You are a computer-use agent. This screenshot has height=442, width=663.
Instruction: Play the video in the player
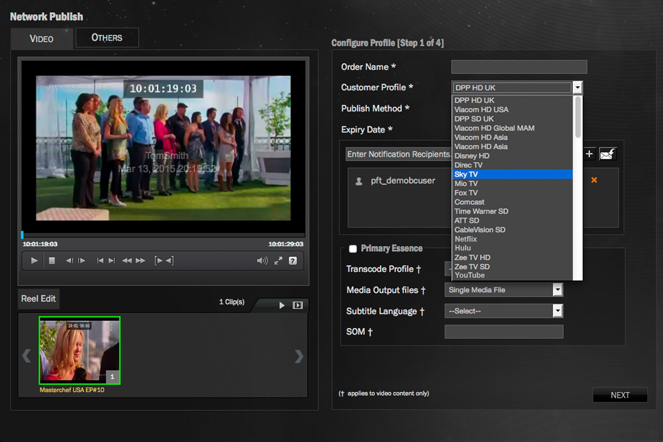click(34, 261)
